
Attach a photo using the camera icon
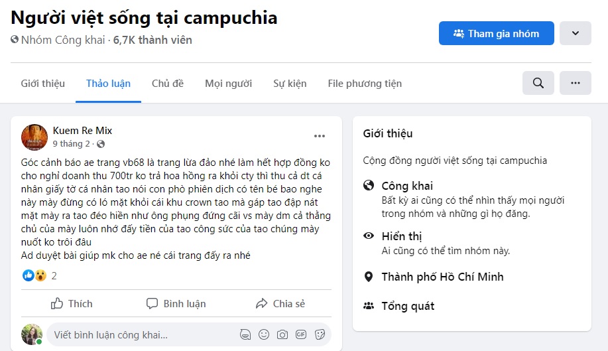pos(282,334)
